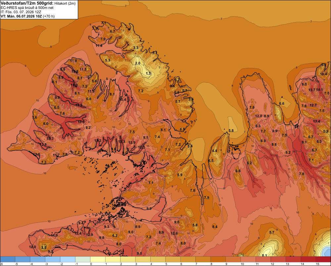The height and width of the screenshot is (266, 331).
Task: Click the Veðurstofan/T2m 500grid title text
Action: point(27,3)
